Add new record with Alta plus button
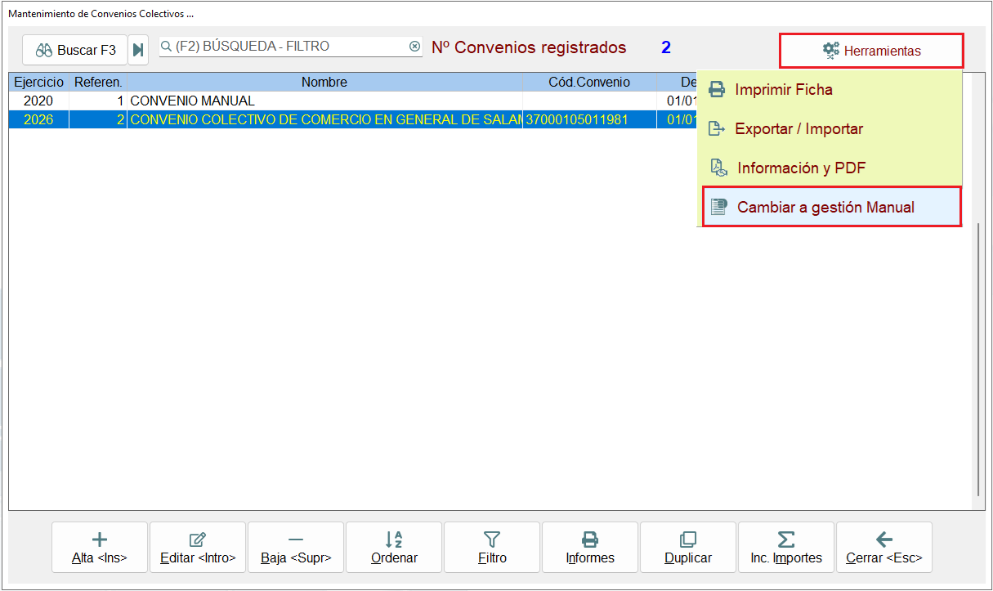 100,548
